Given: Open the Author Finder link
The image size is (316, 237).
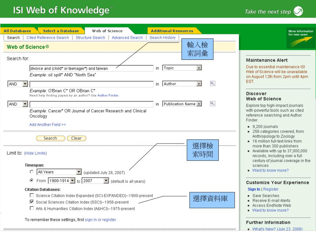Looking at the screenshot, I should click(108, 95).
